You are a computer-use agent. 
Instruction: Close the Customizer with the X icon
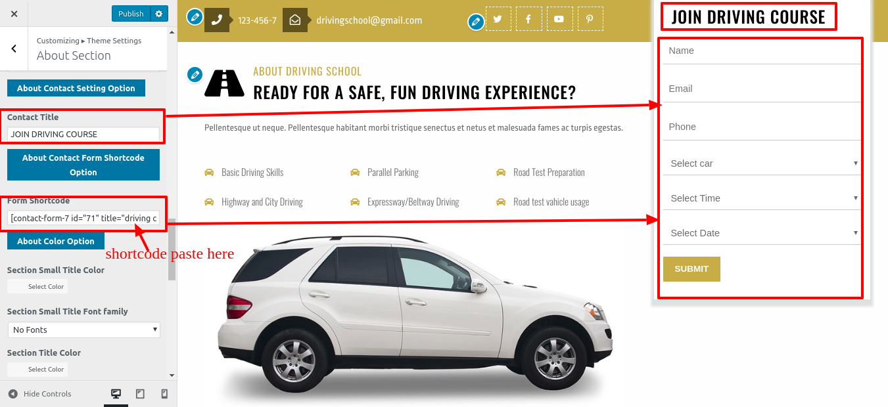[x=14, y=14]
